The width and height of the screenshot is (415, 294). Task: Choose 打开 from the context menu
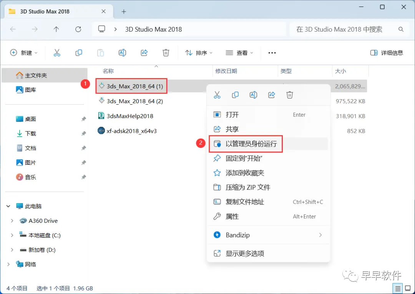pyautogui.click(x=268, y=115)
